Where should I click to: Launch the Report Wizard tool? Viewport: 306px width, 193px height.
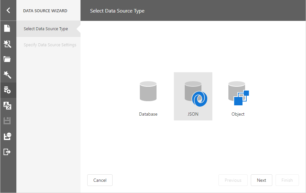pyautogui.click(x=8, y=75)
